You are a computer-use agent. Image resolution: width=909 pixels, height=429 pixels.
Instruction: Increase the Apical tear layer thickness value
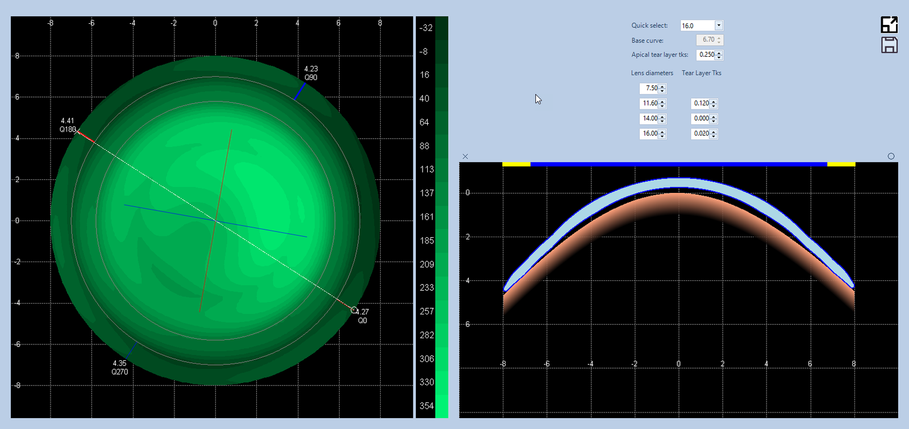tap(719, 53)
